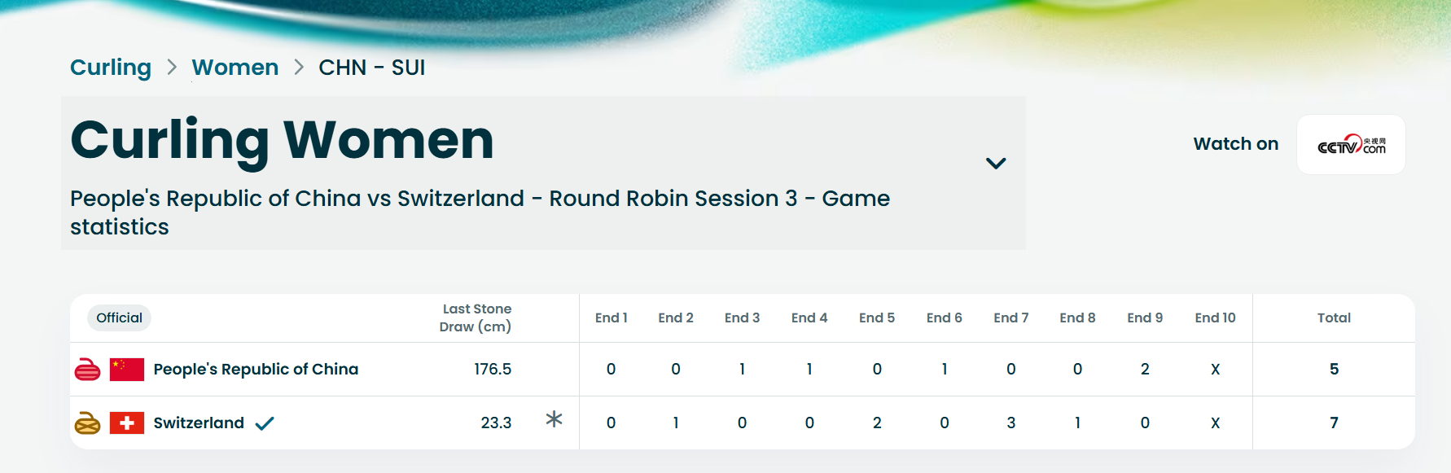Go to the Curling breadcrumb link
This screenshot has height=473, width=1451.
tap(111, 68)
